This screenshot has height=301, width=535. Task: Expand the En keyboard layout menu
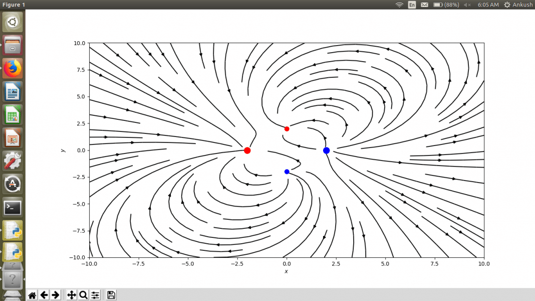[x=412, y=5]
